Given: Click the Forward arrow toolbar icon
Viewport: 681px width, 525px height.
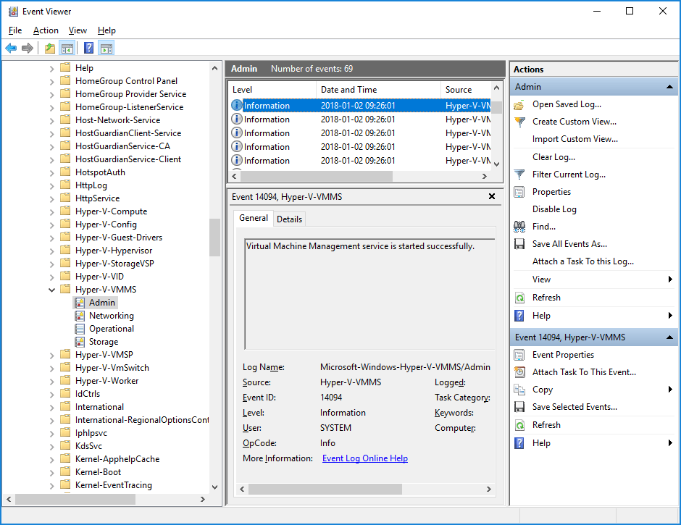Looking at the screenshot, I should (x=28, y=49).
